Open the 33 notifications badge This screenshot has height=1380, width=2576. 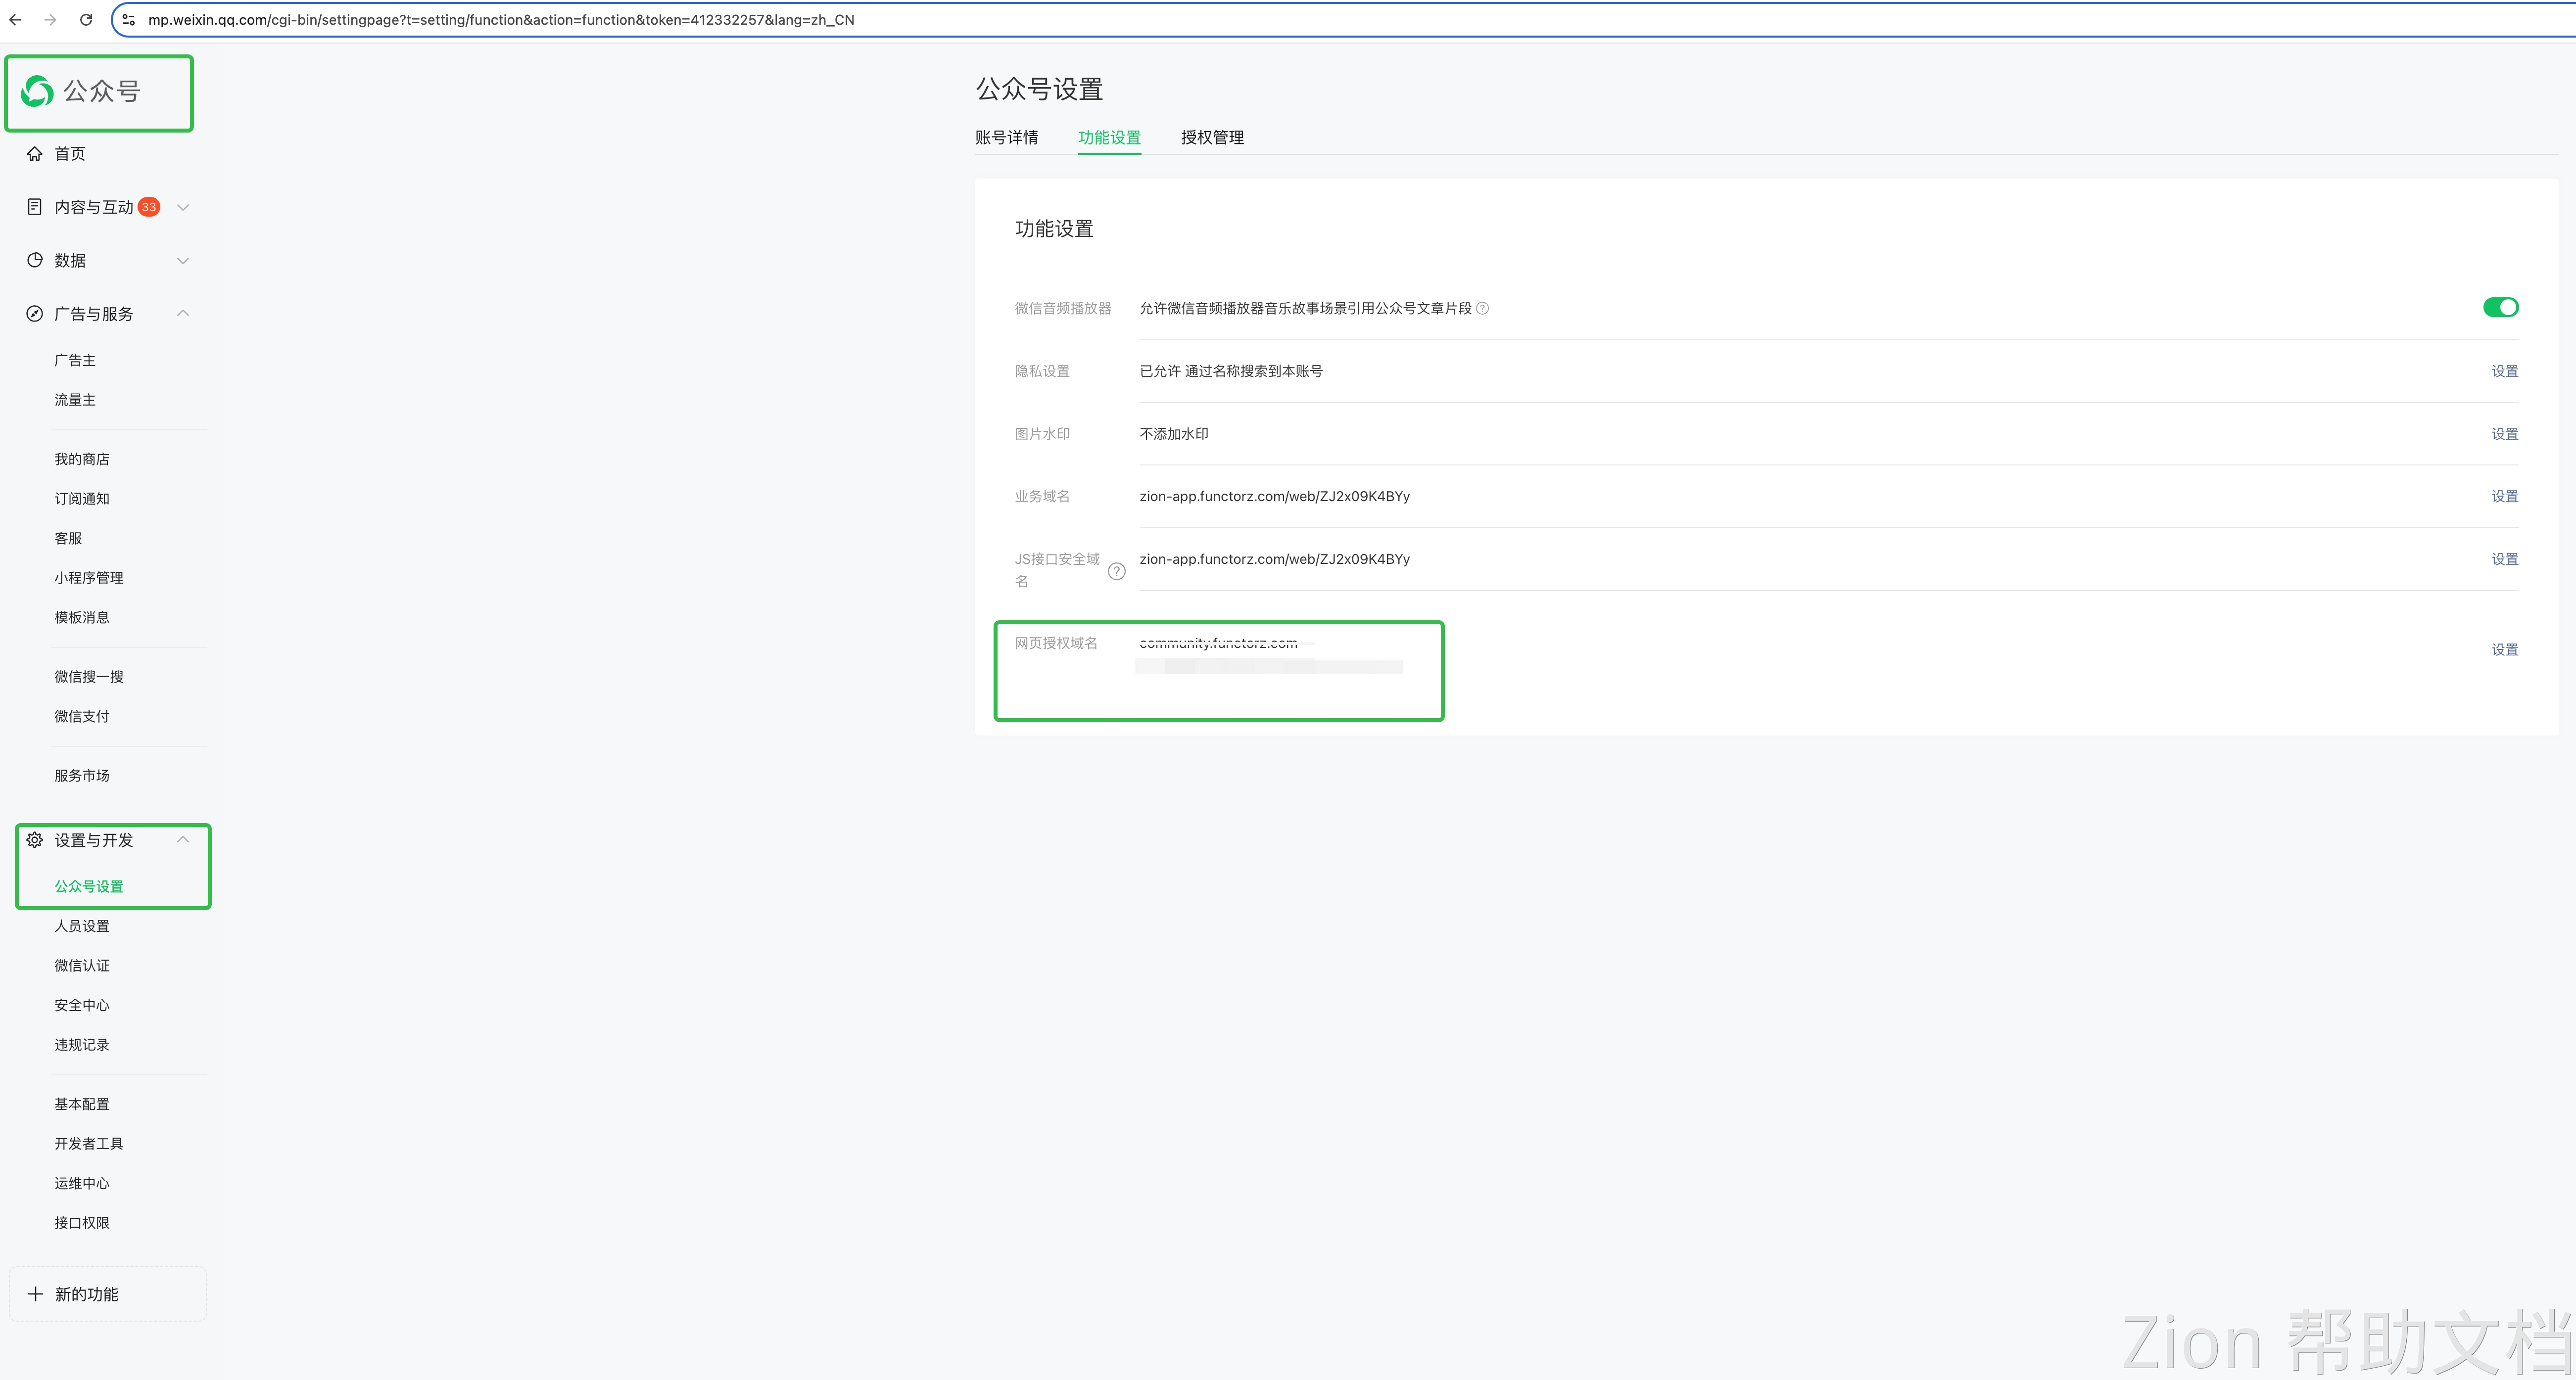(149, 207)
